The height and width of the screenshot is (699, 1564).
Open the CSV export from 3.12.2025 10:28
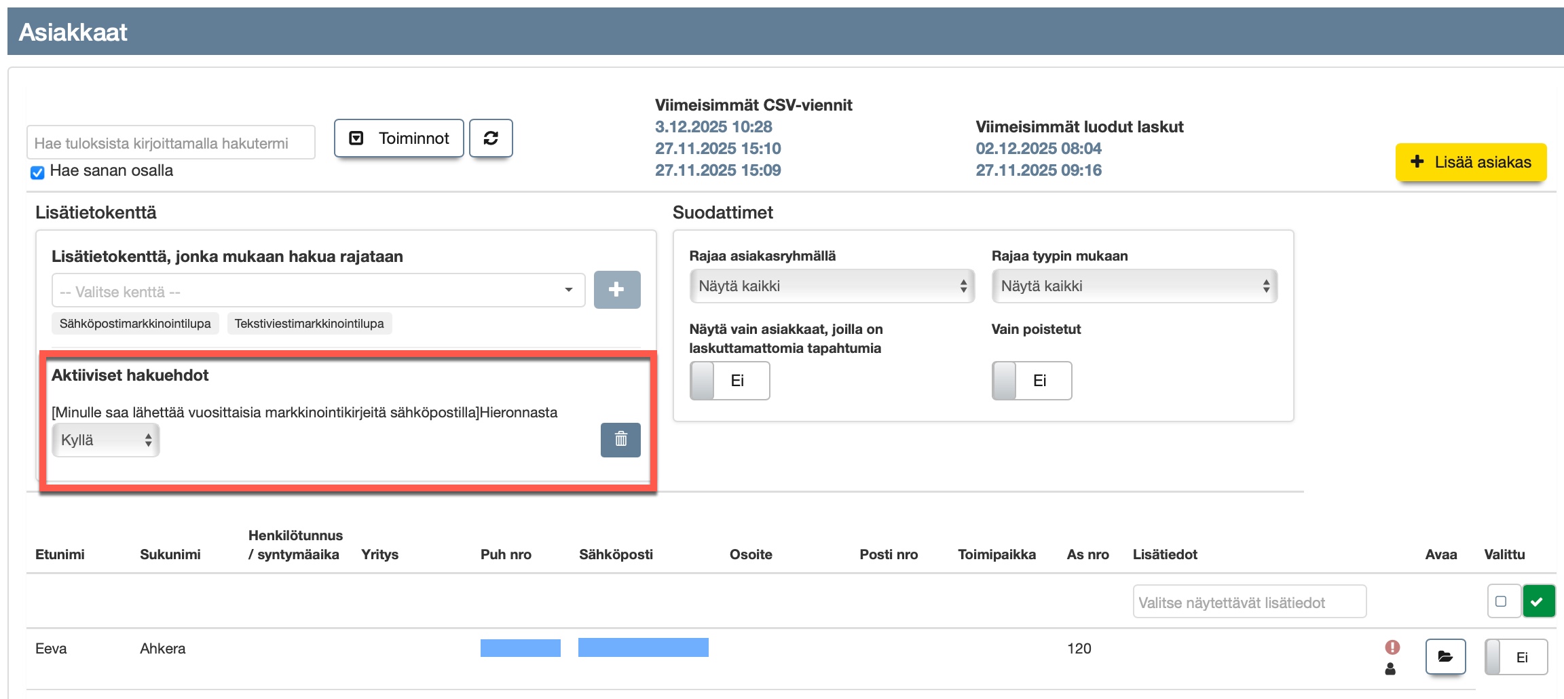[713, 127]
